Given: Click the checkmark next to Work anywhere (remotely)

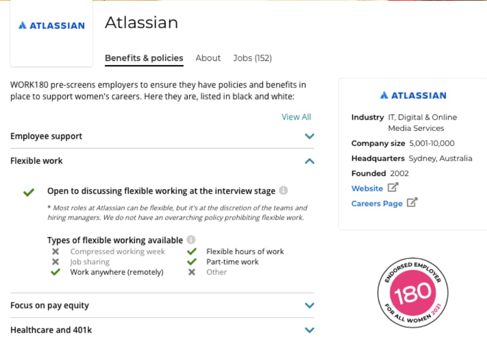Looking at the screenshot, I should coord(56,272).
